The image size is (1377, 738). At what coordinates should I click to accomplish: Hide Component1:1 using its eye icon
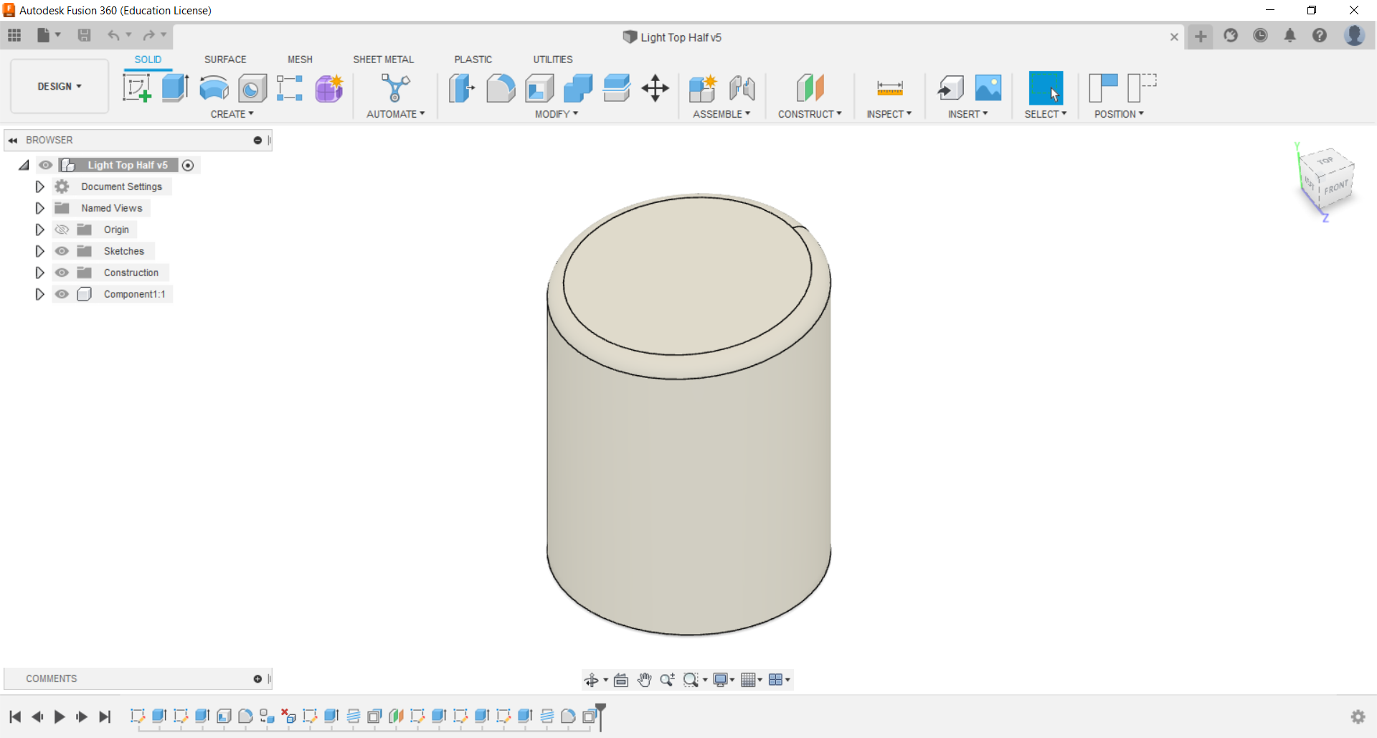click(62, 294)
